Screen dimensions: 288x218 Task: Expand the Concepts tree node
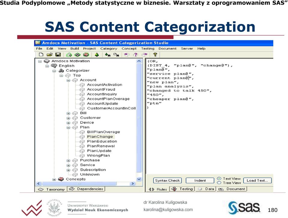(54, 180)
